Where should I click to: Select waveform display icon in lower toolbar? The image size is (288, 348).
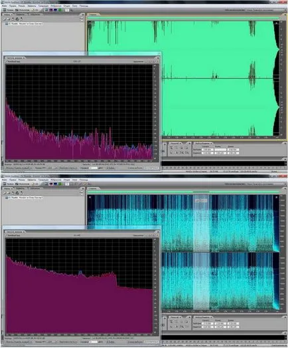[x=46, y=184]
